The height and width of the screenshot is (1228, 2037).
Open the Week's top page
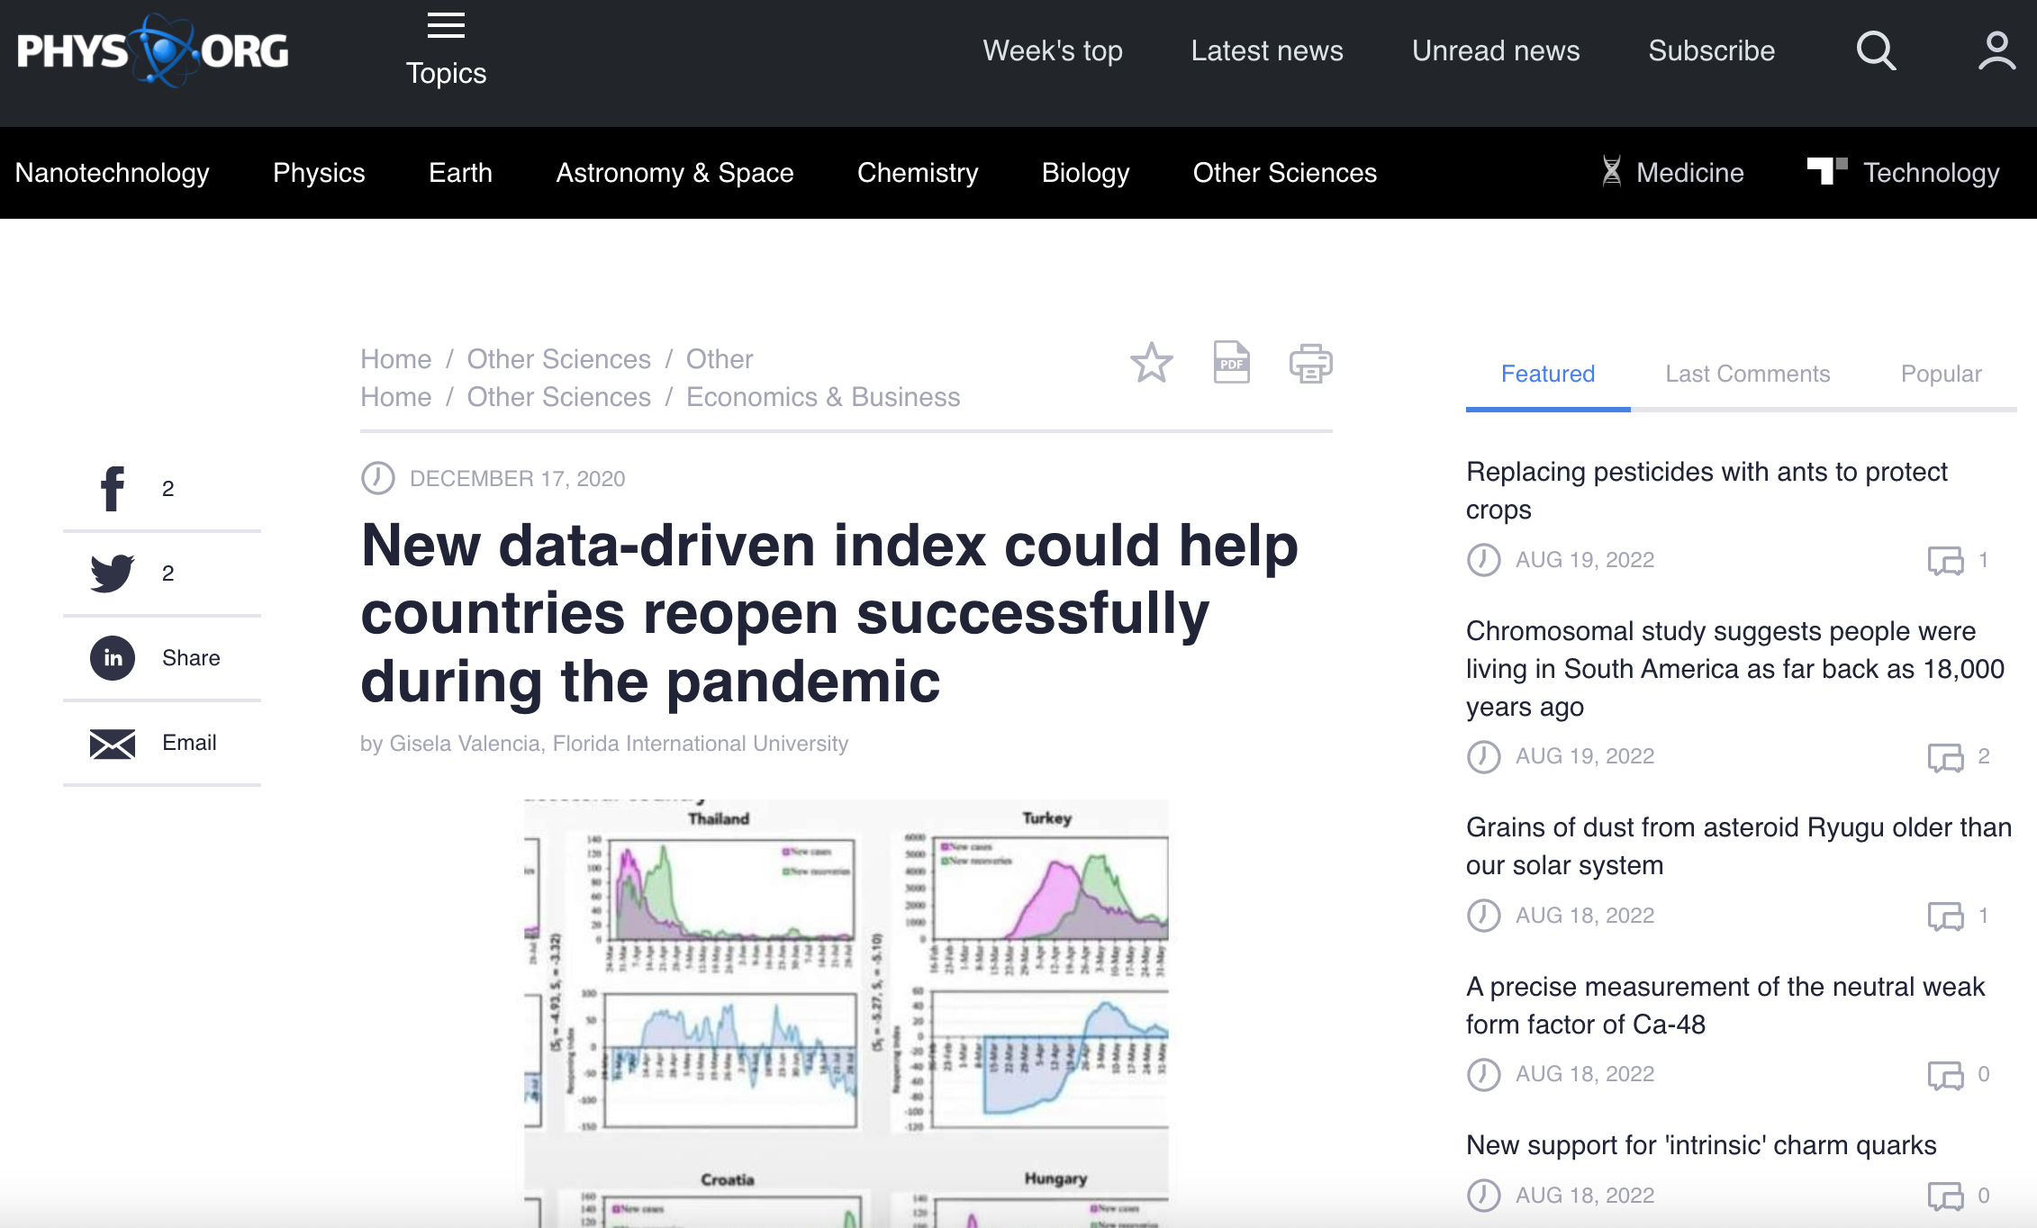[1052, 51]
